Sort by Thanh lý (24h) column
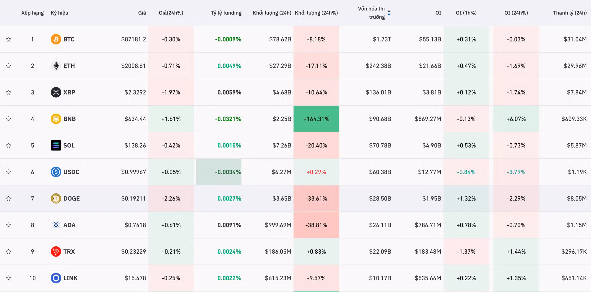This screenshot has width=591, height=292. [570, 13]
